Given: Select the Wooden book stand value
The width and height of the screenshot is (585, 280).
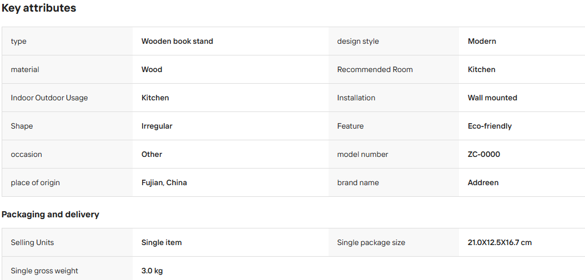Looking at the screenshot, I should pyautogui.click(x=177, y=42).
